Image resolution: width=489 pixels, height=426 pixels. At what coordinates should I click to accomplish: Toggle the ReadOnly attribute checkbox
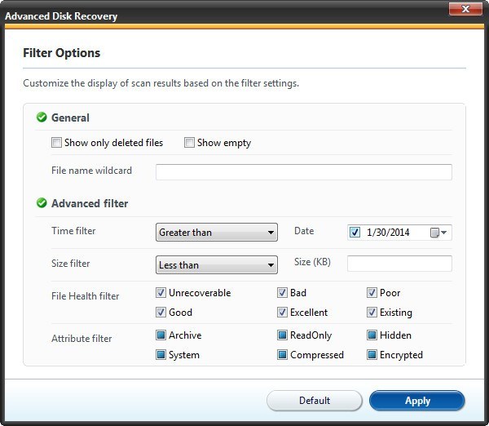pyautogui.click(x=282, y=335)
